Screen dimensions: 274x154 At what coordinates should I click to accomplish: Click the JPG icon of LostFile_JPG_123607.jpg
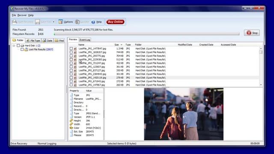point(75,67)
